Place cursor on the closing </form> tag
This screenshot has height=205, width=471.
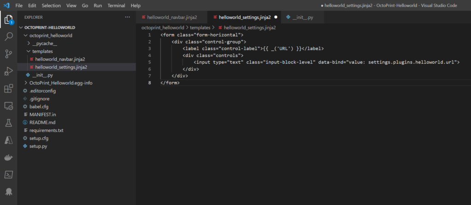click(170, 83)
